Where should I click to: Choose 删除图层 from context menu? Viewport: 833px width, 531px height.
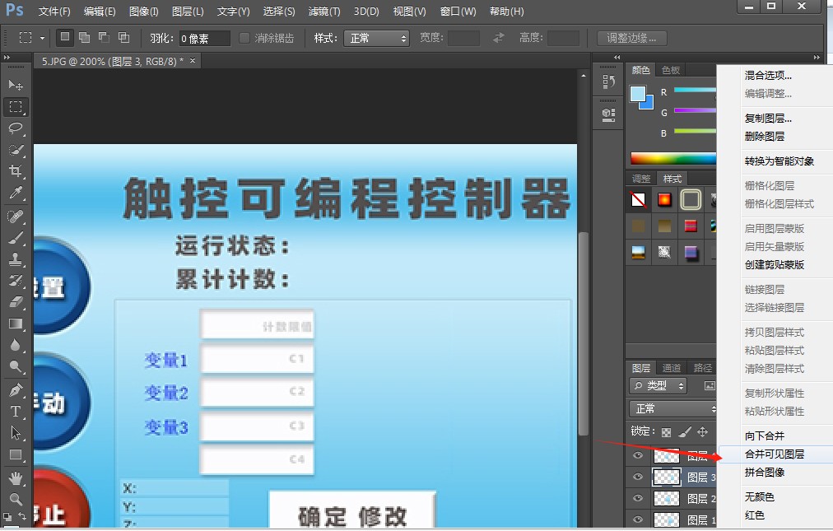click(x=765, y=137)
